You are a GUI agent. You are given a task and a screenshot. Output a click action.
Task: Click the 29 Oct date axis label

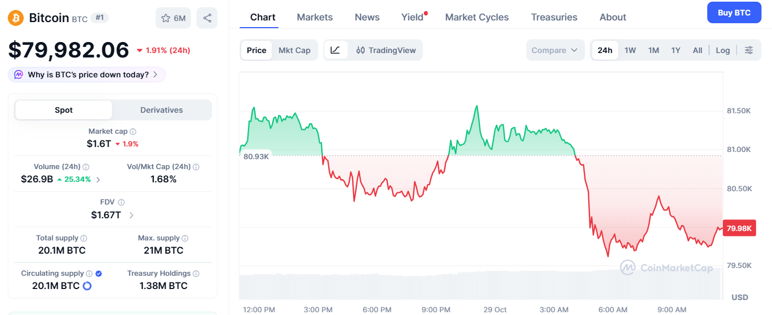[x=495, y=309]
